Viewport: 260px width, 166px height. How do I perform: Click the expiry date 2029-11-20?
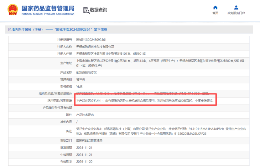[84, 162]
